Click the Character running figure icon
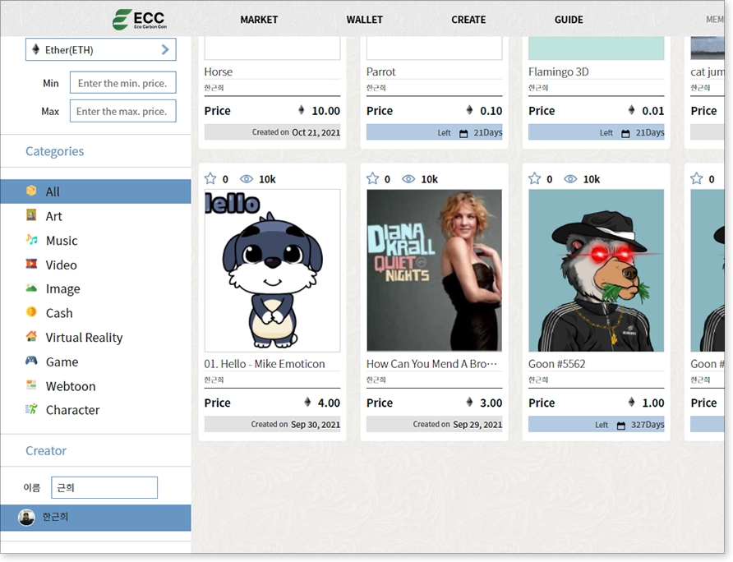 [x=31, y=409]
